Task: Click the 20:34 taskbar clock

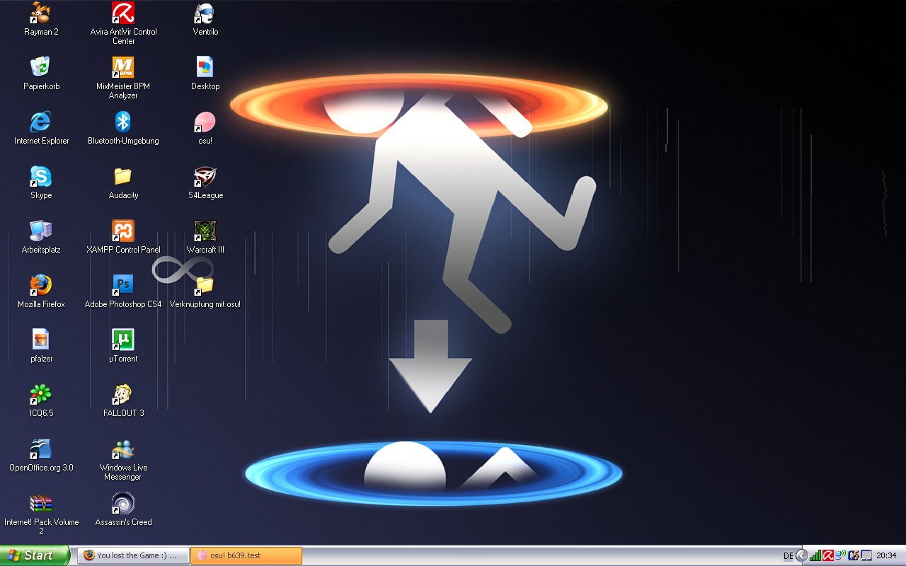Action: coord(886,556)
